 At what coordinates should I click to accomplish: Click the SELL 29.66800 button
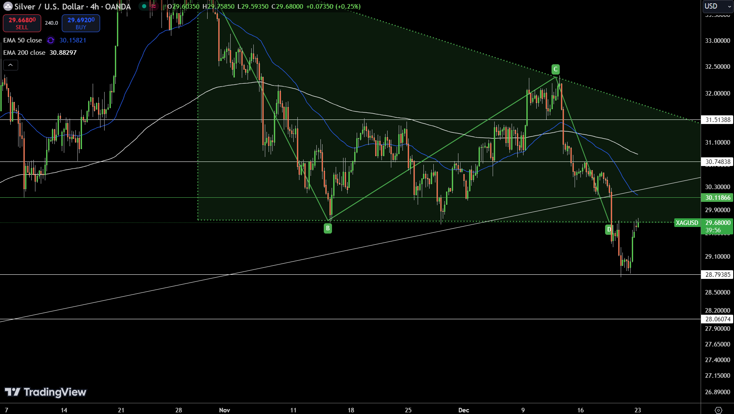click(x=22, y=23)
